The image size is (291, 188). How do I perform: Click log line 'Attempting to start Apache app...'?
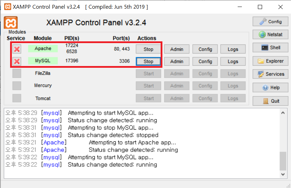click(132, 142)
